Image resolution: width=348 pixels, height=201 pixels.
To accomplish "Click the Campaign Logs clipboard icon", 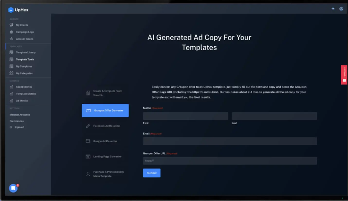I will pos(11,32).
